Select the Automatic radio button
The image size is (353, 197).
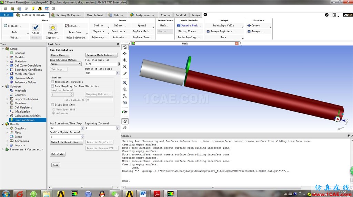[x=53, y=113]
